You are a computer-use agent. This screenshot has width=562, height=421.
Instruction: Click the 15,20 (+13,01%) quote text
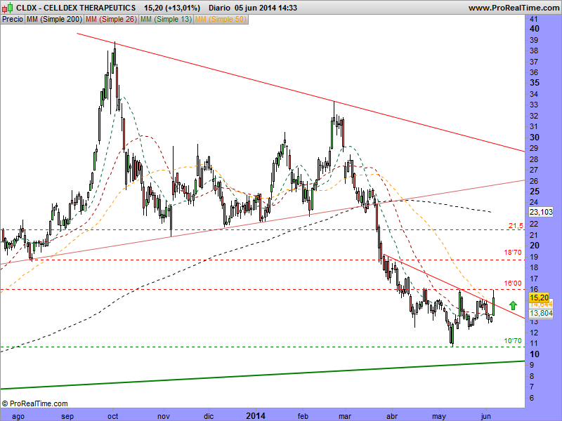[x=172, y=8]
